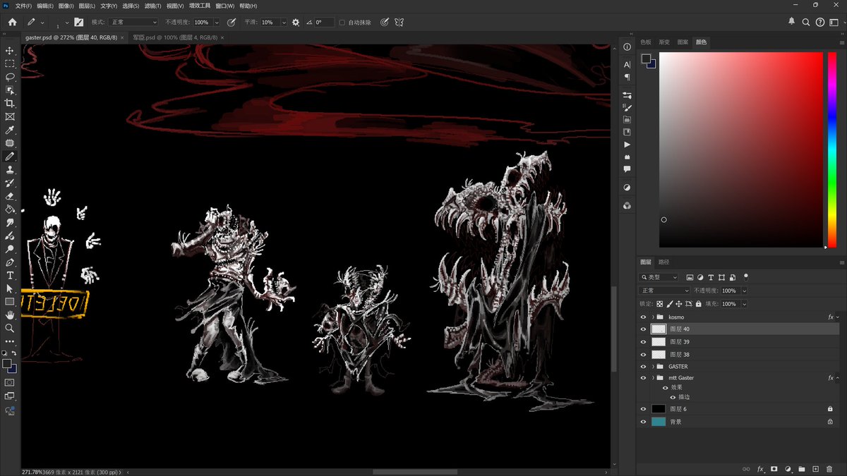Create a new layer with plus icon
This screenshot has width=847, height=476.
(816, 469)
